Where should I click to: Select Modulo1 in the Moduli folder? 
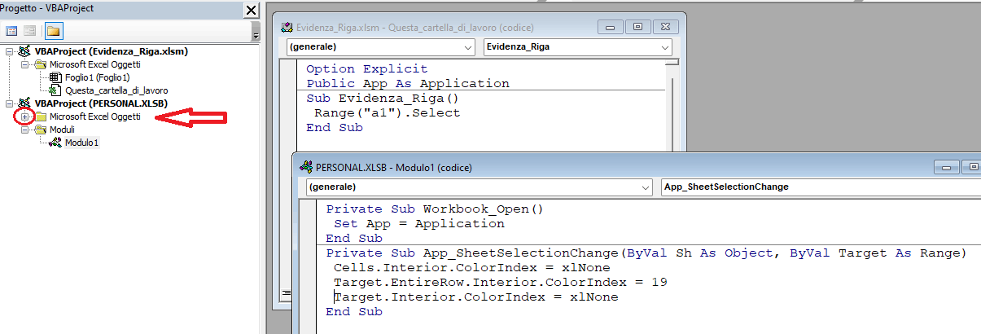pos(82,143)
